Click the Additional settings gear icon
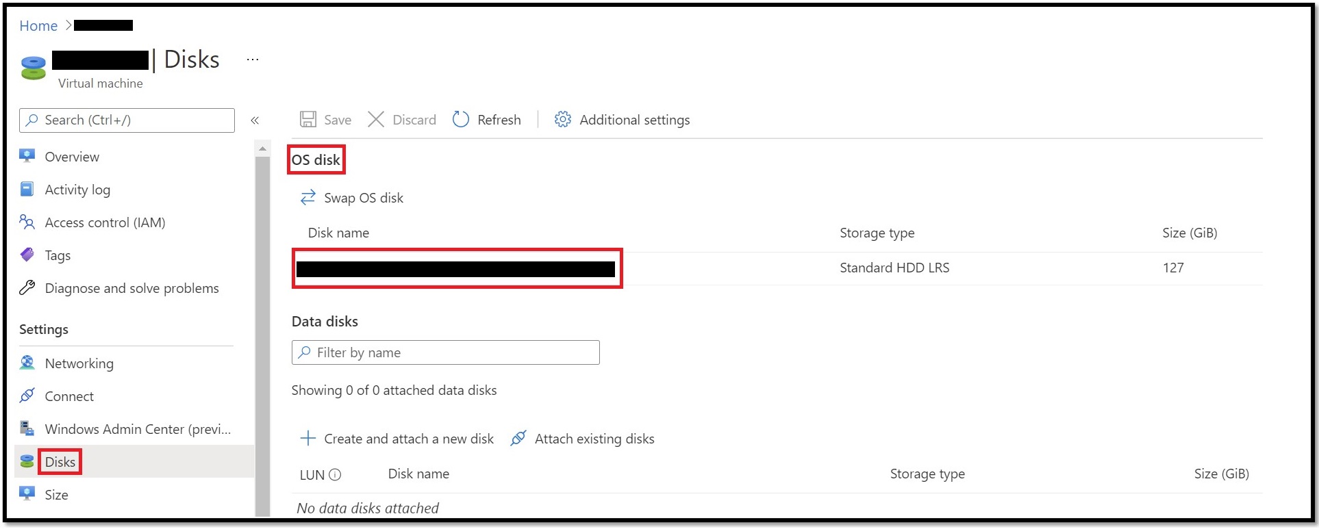The image size is (1319, 529). [562, 120]
